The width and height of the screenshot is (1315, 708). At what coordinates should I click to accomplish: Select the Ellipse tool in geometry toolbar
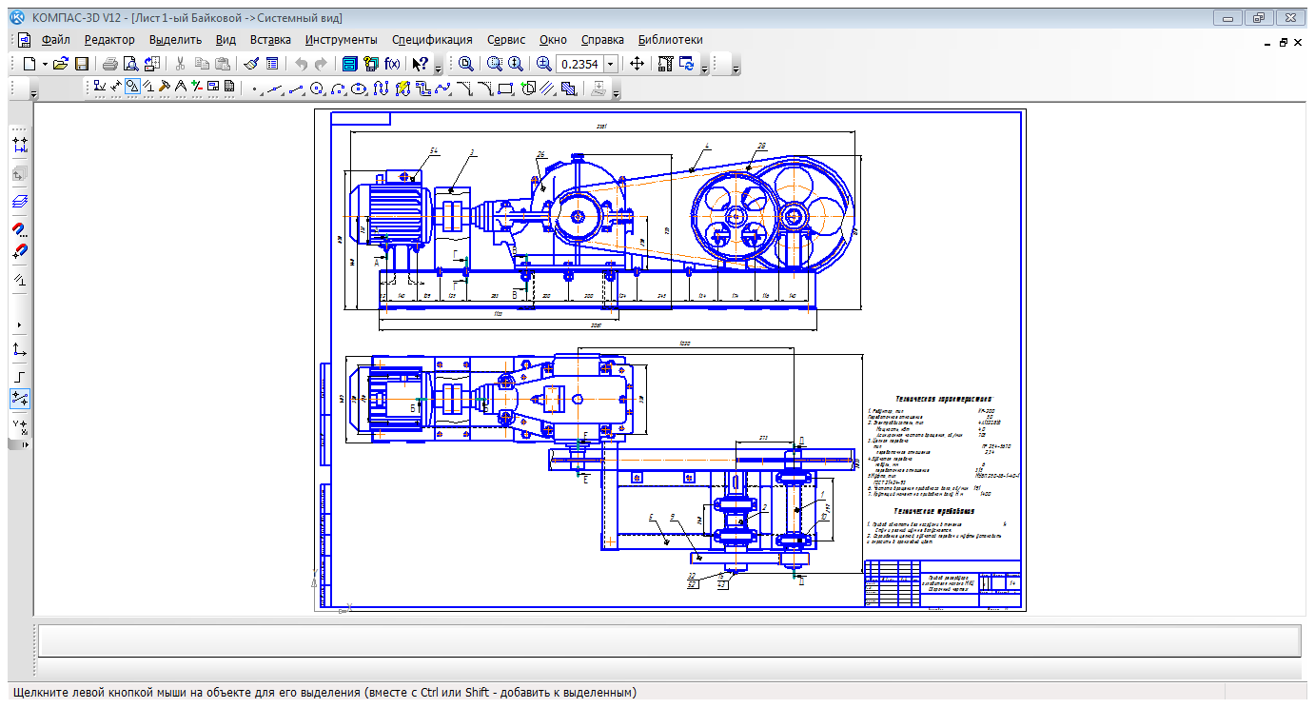(x=359, y=88)
